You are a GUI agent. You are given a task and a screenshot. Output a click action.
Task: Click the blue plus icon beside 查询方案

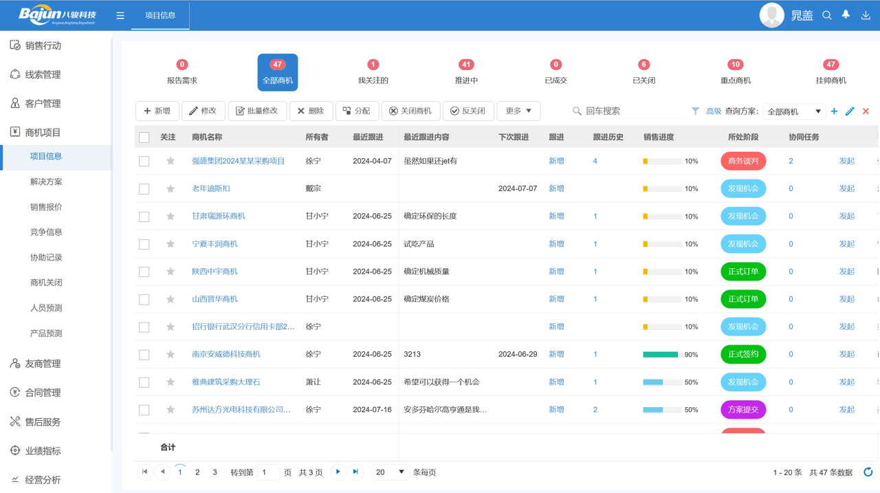pos(833,111)
